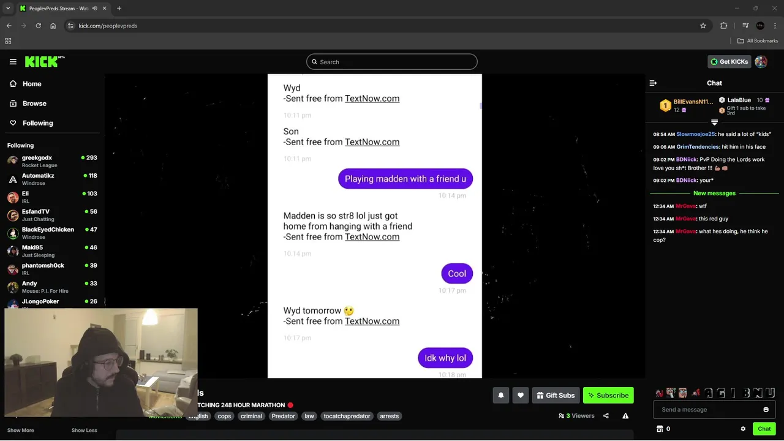Open phantomsh0ck channel

tap(52, 269)
